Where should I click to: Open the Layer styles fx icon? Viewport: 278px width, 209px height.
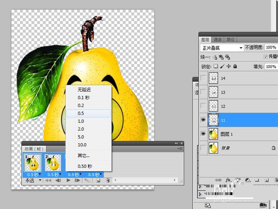[228, 180]
